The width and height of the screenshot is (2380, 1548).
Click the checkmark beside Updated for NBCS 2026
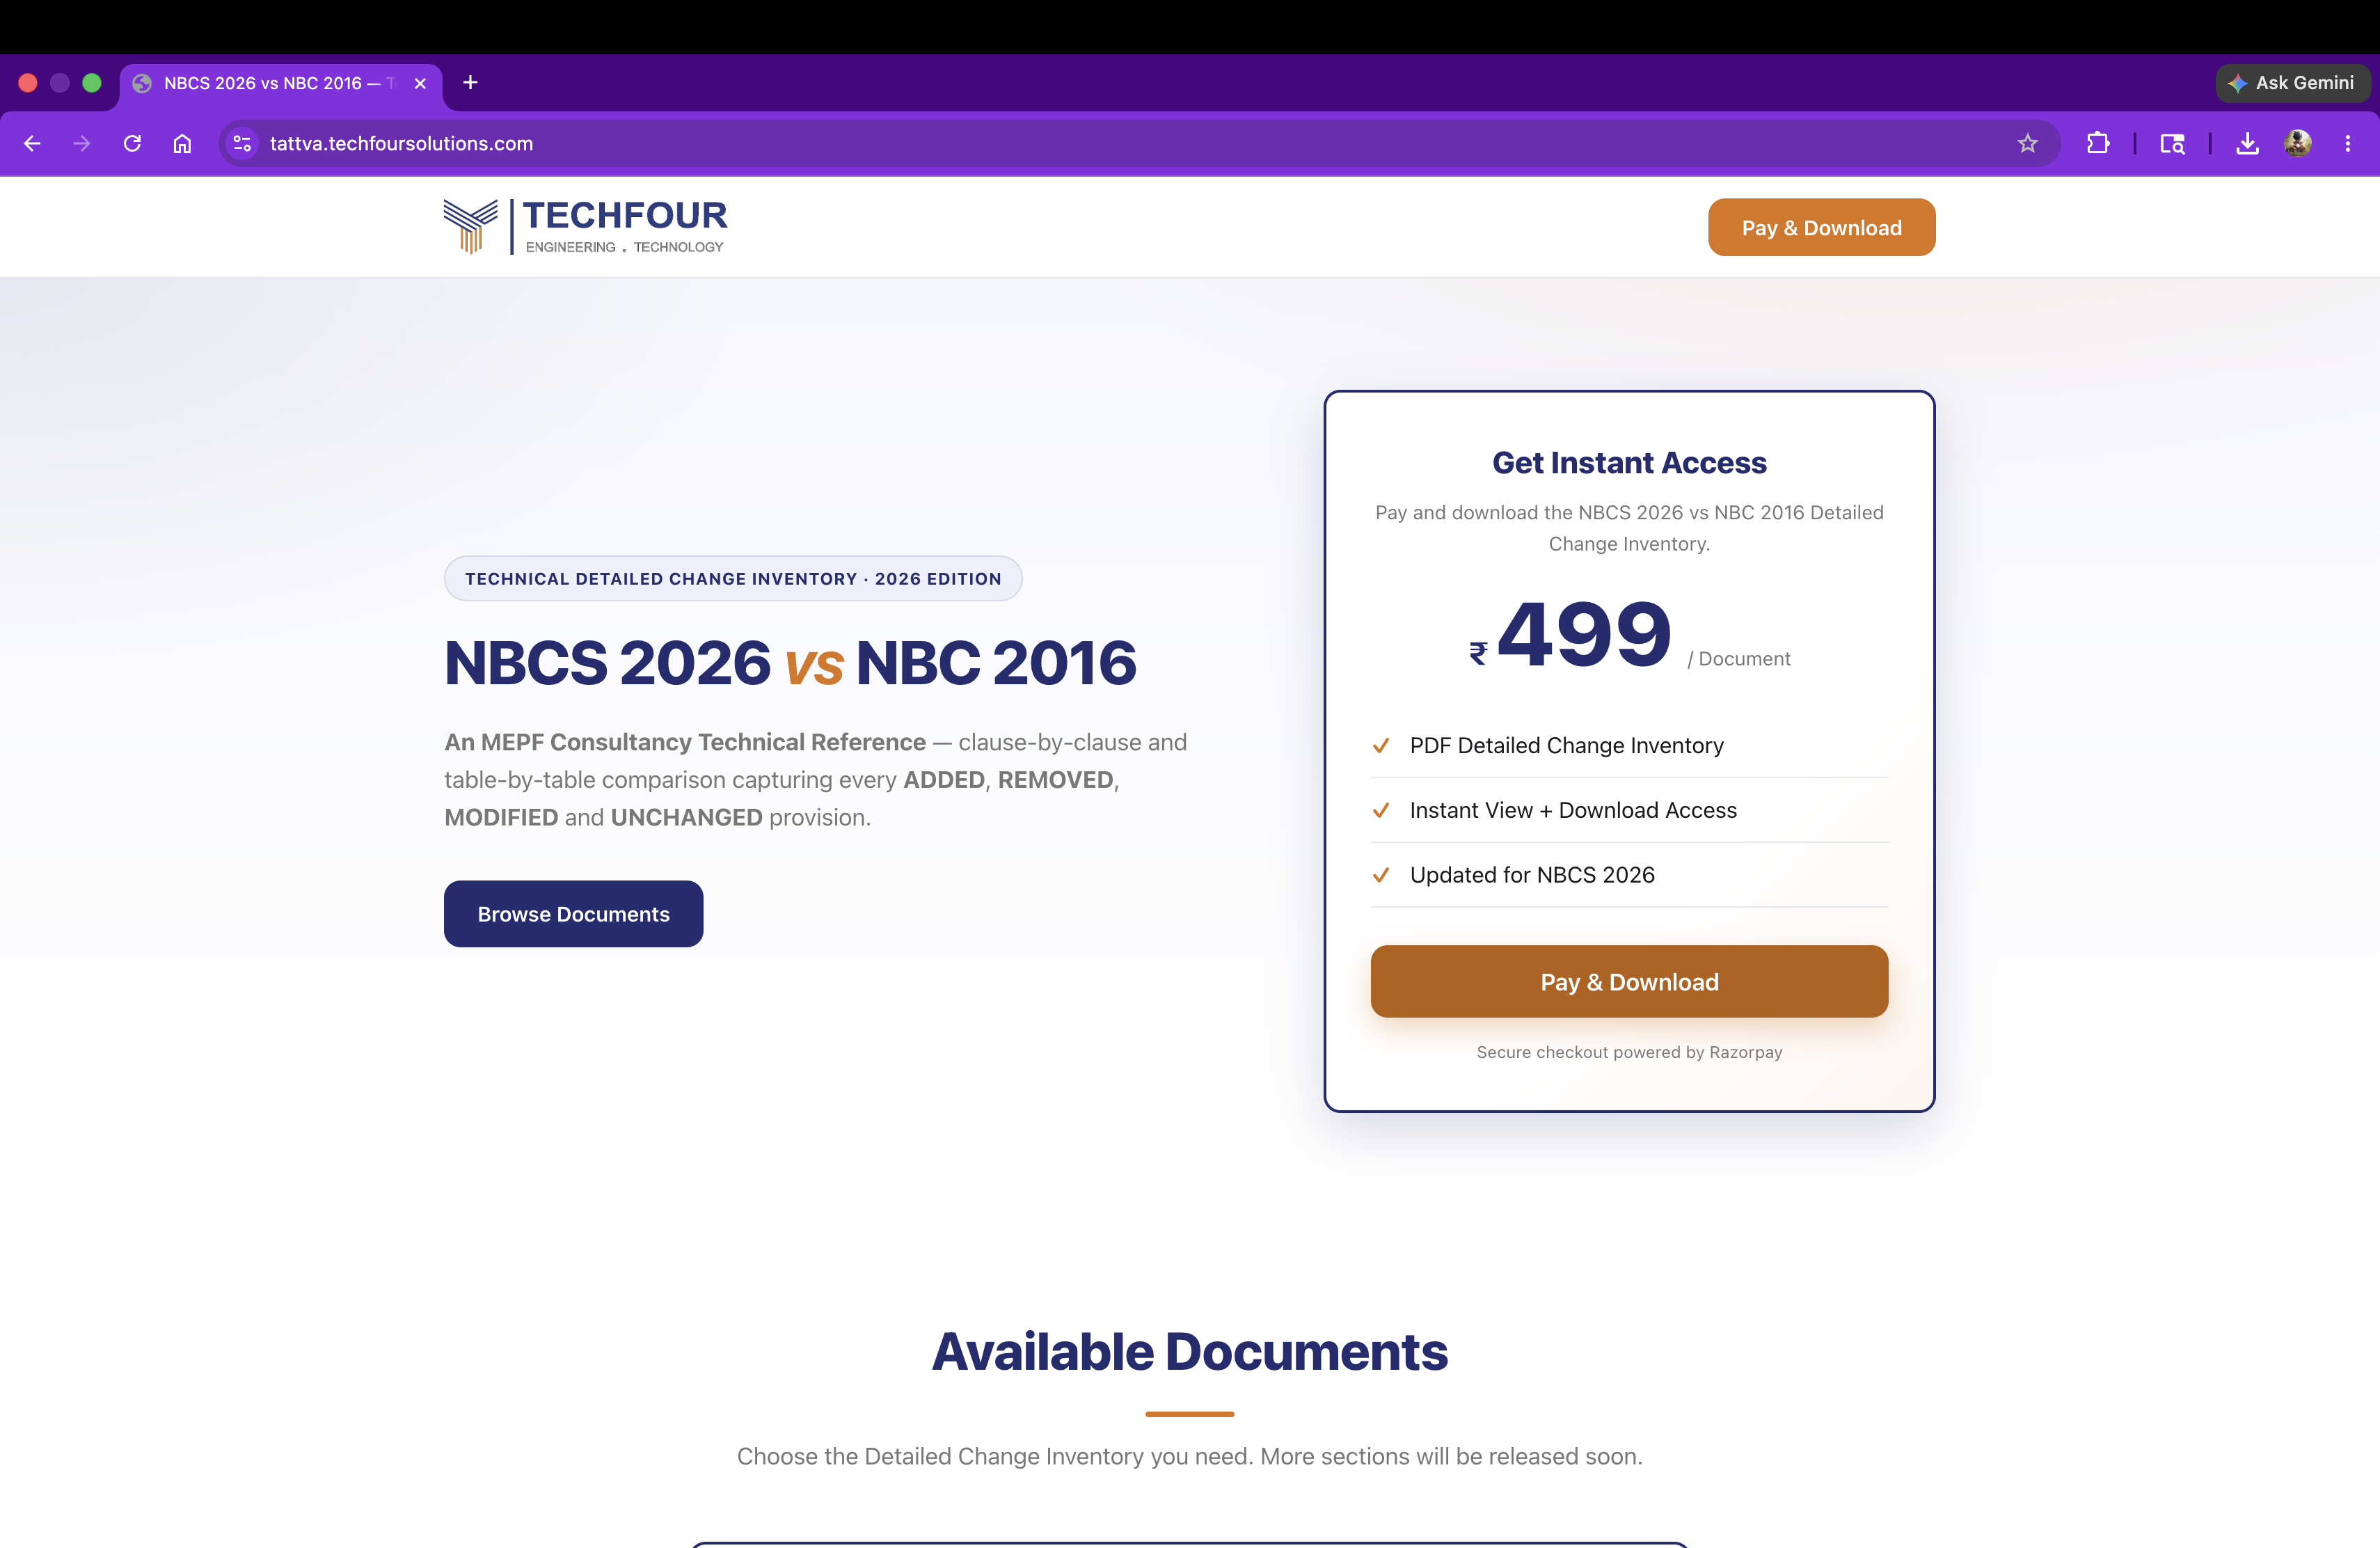coord(1381,875)
